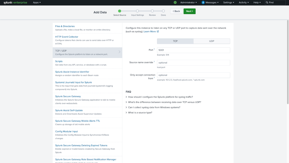Click Only accept connection from help icon
Screen dimensions: 289x163
pos(154,78)
